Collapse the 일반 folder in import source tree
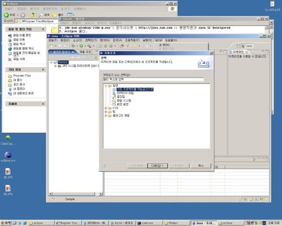Viewport: 282px width, 226px height. [x=106, y=86]
